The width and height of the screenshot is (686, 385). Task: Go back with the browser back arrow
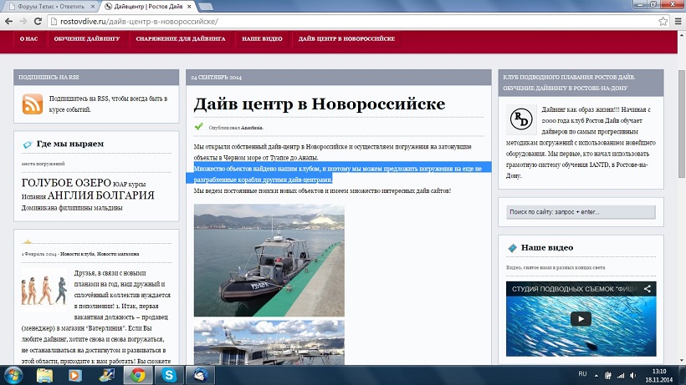click(8, 21)
